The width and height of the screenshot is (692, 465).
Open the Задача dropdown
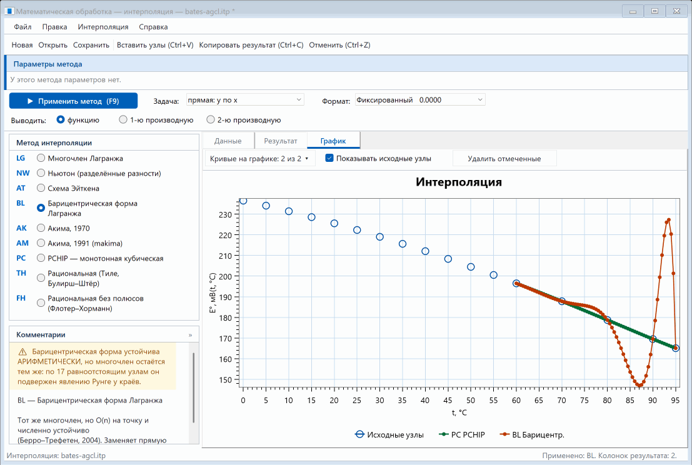pyautogui.click(x=245, y=100)
